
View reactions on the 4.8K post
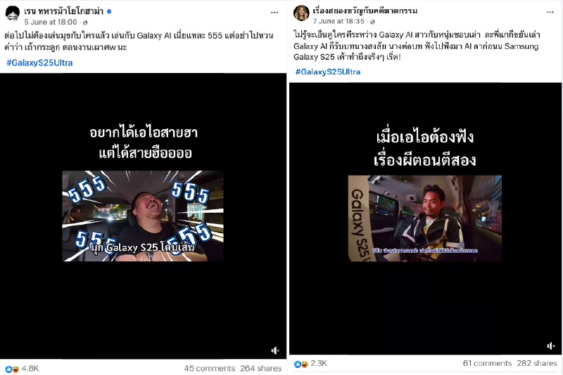click(x=22, y=369)
